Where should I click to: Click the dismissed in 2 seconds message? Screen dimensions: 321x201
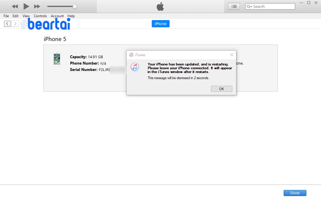[178, 78]
